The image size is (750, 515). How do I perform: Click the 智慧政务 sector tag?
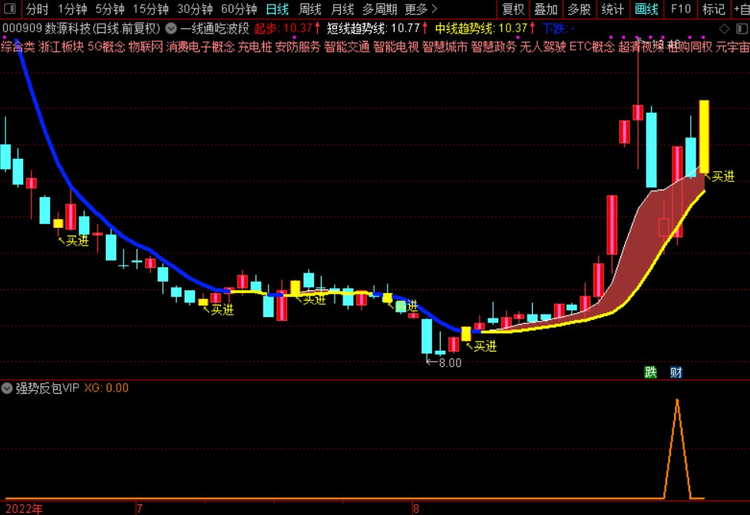tap(493, 47)
